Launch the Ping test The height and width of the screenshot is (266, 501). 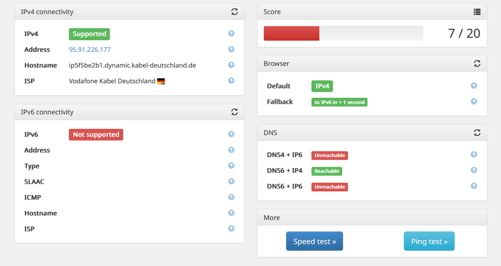click(x=429, y=241)
